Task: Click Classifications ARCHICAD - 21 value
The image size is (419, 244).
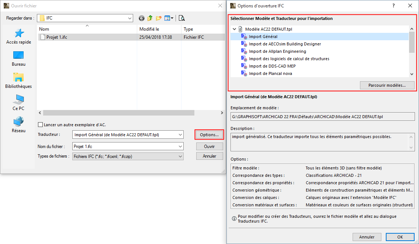Action: pos(333,175)
